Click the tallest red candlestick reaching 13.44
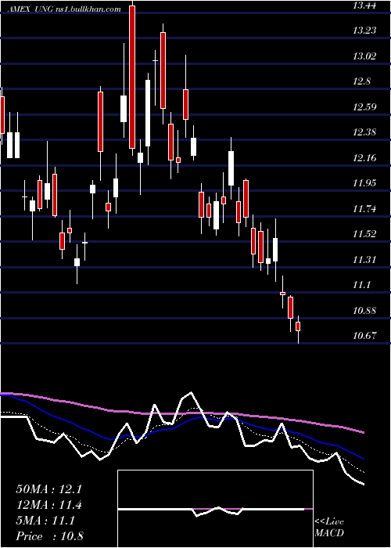The image size is (391, 548). tap(132, 77)
